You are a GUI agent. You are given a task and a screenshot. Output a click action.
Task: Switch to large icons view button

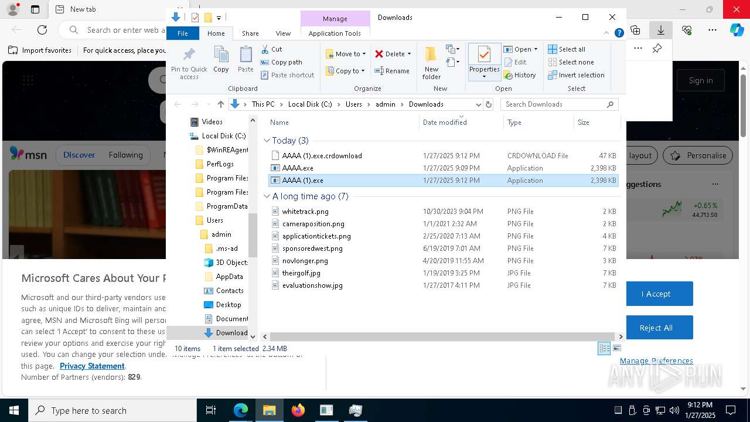616,348
